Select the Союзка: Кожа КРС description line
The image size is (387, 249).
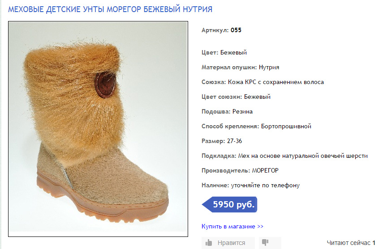pos(262,82)
